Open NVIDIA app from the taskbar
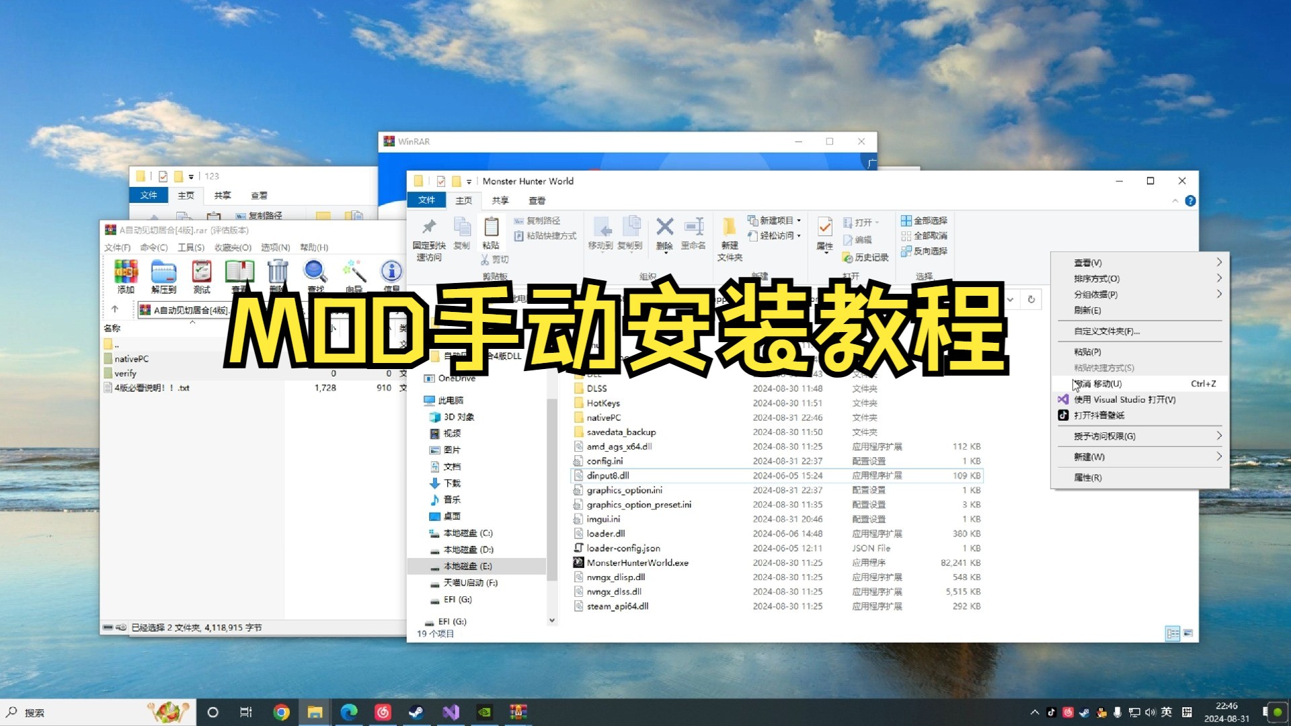 484,712
